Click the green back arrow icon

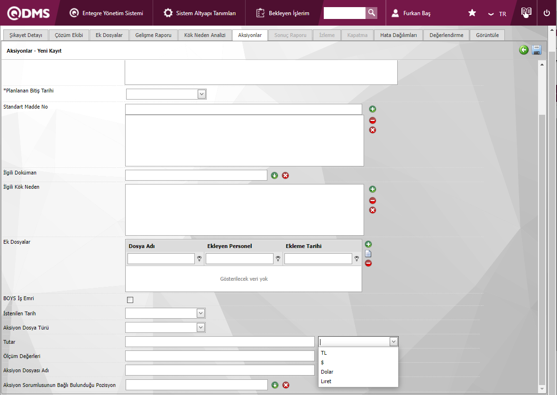point(524,50)
